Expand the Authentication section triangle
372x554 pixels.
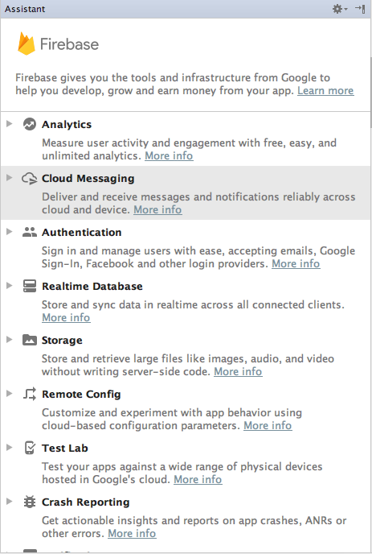pos(10,231)
